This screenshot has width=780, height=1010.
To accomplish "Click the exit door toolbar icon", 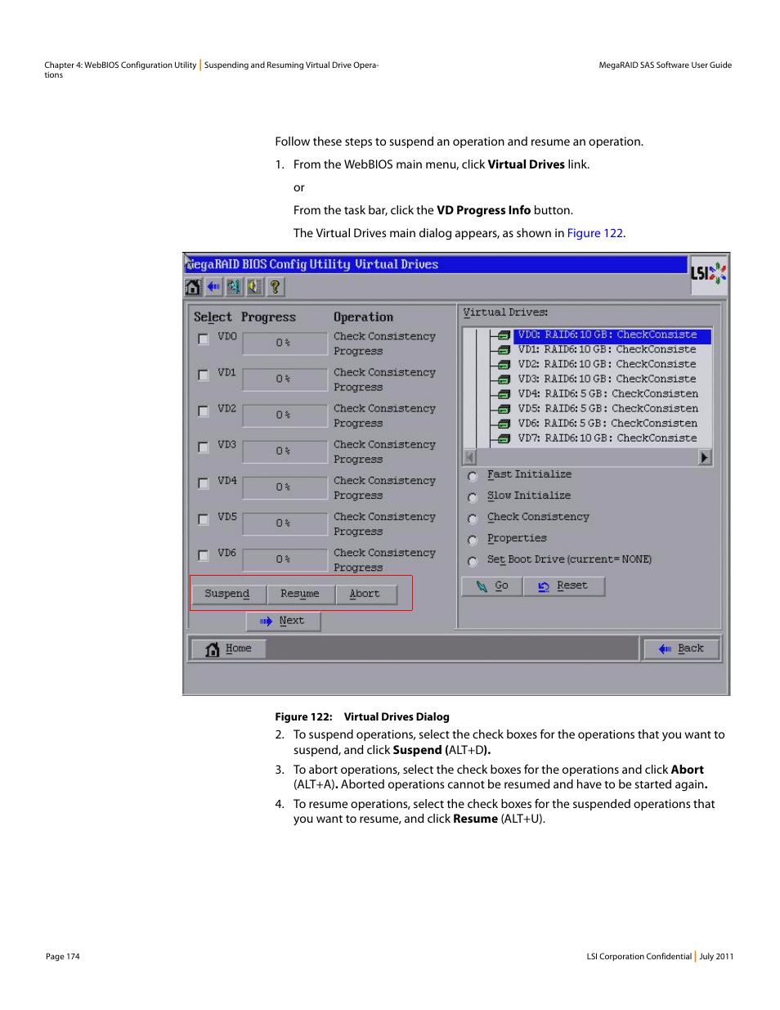I will (x=234, y=287).
